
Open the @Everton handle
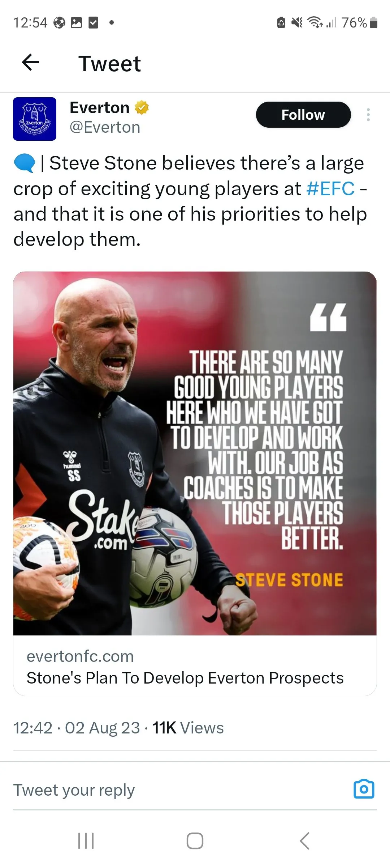105,127
